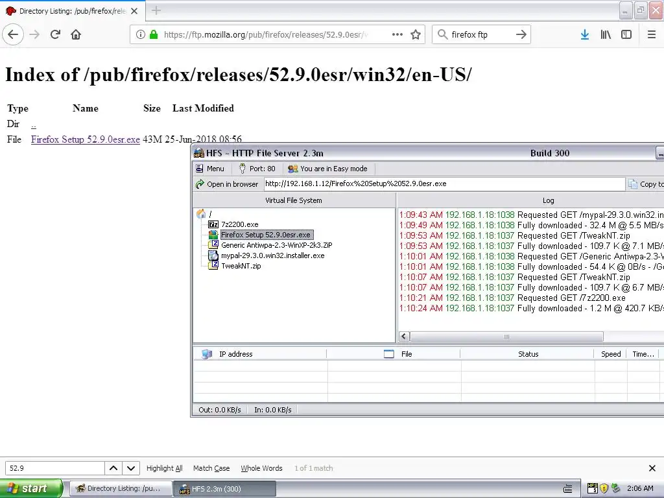Click the browser Forward arrow
This screenshot has height=498, width=664.
(x=34, y=34)
